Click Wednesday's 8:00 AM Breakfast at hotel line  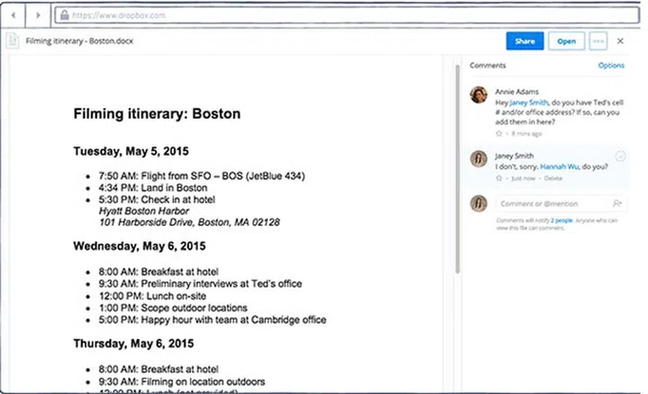[x=158, y=272]
